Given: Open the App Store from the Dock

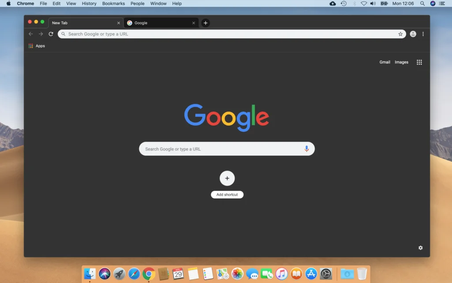Looking at the screenshot, I should pyautogui.click(x=311, y=273).
